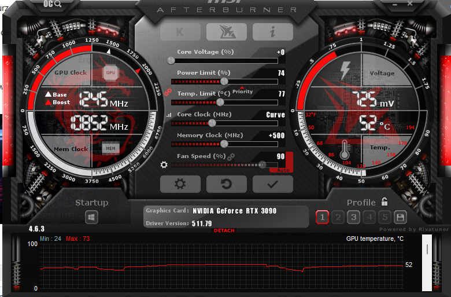Toggle apply at Windows startup icon

(92, 217)
